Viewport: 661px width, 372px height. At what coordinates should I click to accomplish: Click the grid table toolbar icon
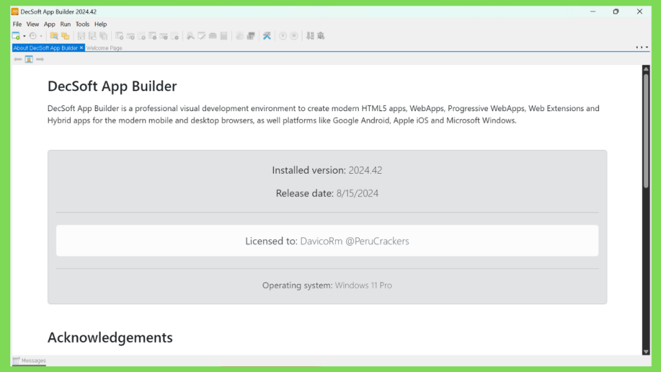click(251, 36)
